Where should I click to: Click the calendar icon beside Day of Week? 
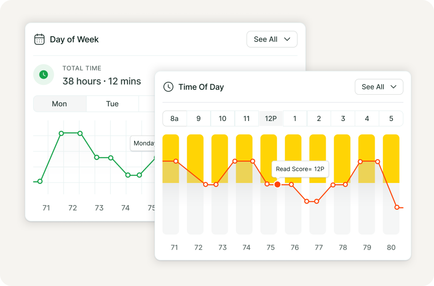tap(40, 39)
